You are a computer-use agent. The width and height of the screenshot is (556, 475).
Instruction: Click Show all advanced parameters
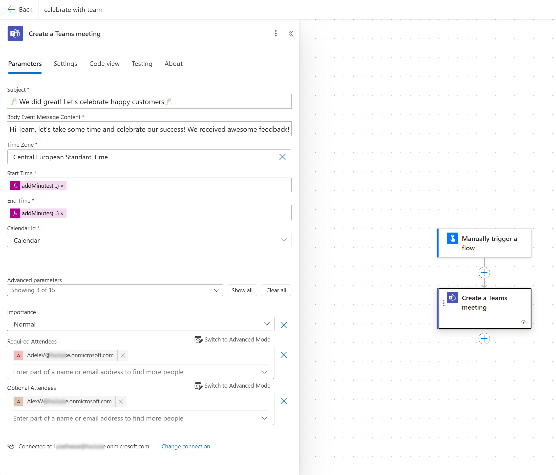click(x=242, y=290)
